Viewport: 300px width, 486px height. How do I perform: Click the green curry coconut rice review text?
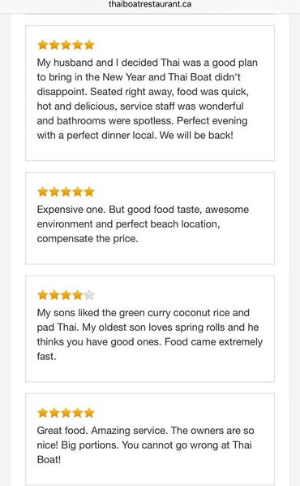coord(150,335)
